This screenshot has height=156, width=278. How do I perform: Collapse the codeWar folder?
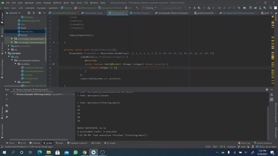click(16, 64)
